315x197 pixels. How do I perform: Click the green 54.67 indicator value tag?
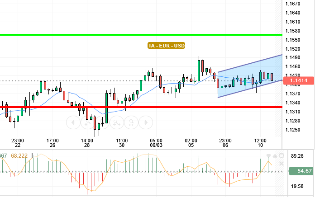pyautogui.click(x=301, y=171)
